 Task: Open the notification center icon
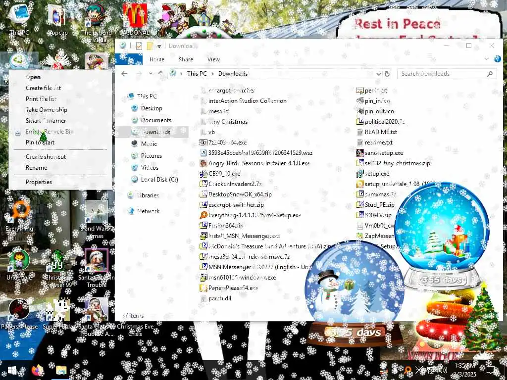click(492, 370)
